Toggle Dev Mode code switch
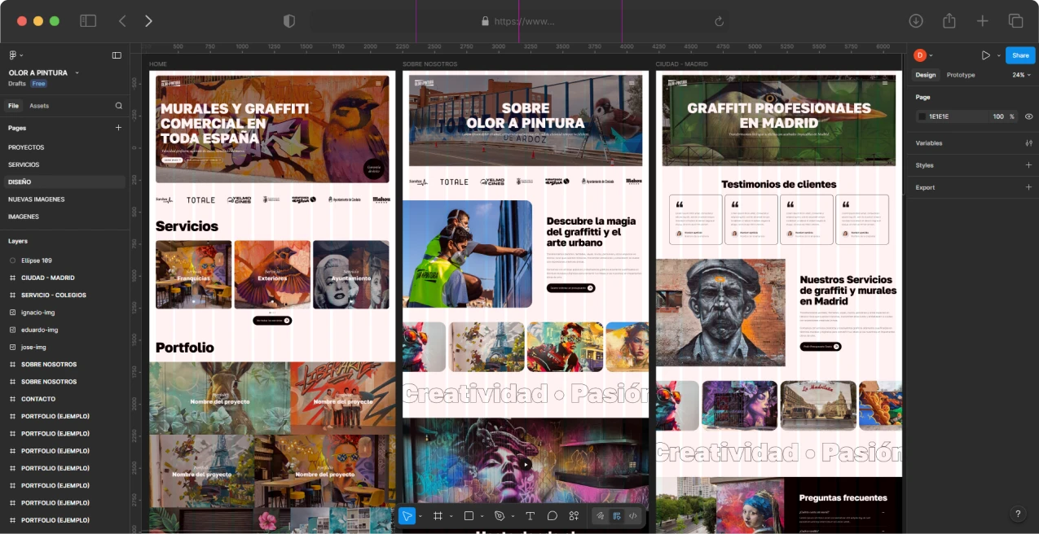Image resolution: width=1039 pixels, height=534 pixels. (633, 516)
